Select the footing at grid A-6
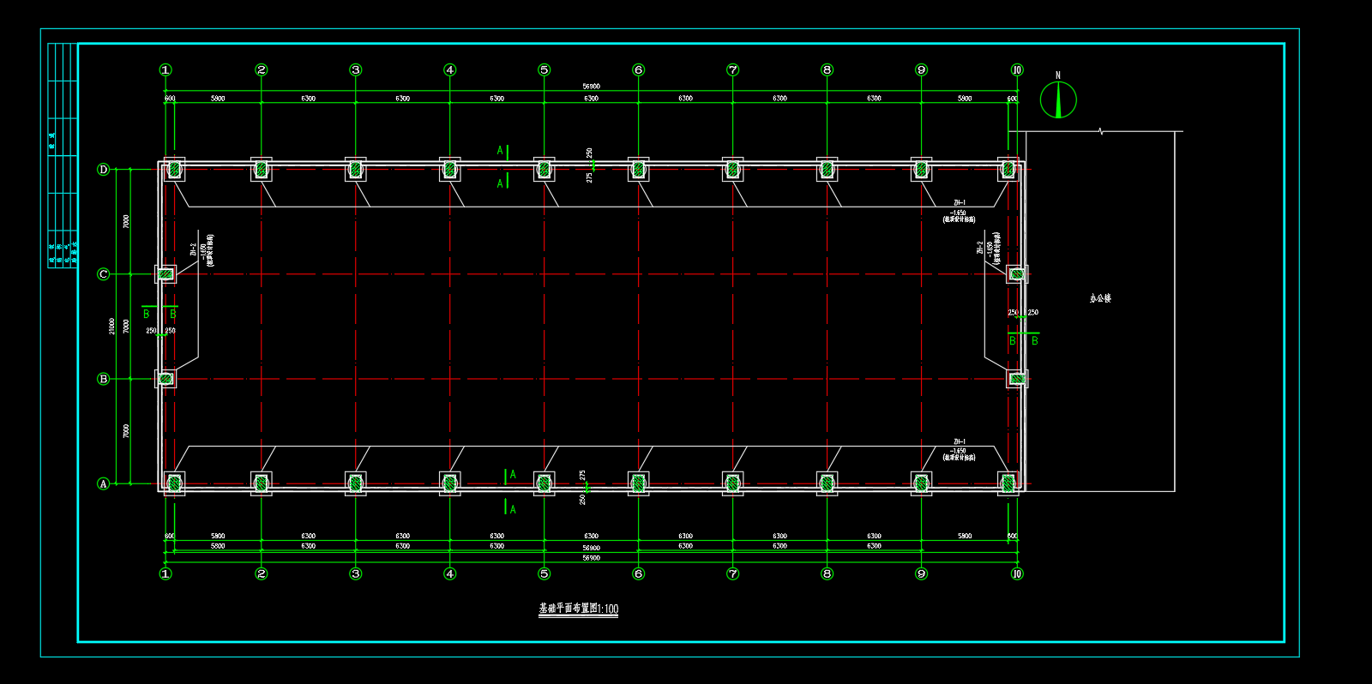Image resolution: width=1372 pixels, height=684 pixels. click(638, 483)
